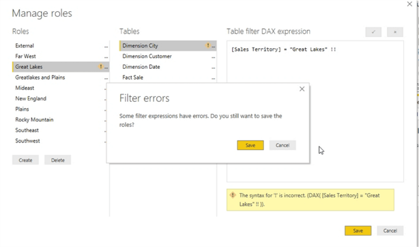Open ellipsis menu for External role
This screenshot has height=247, width=419.
point(106,46)
